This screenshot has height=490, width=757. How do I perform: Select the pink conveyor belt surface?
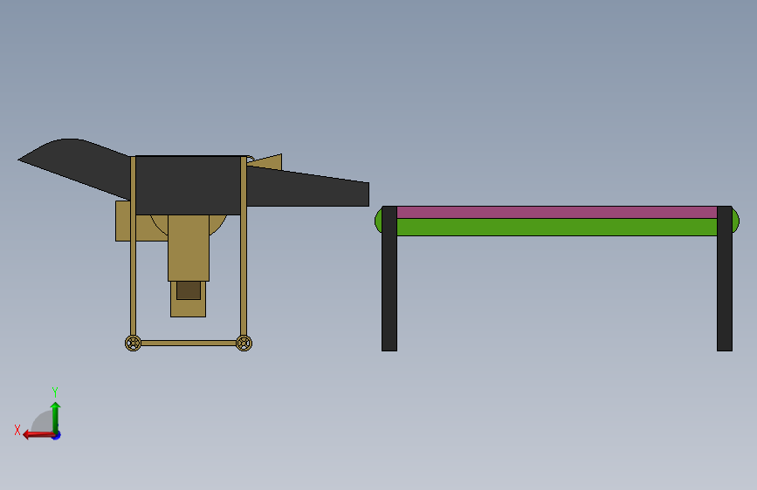pos(557,212)
